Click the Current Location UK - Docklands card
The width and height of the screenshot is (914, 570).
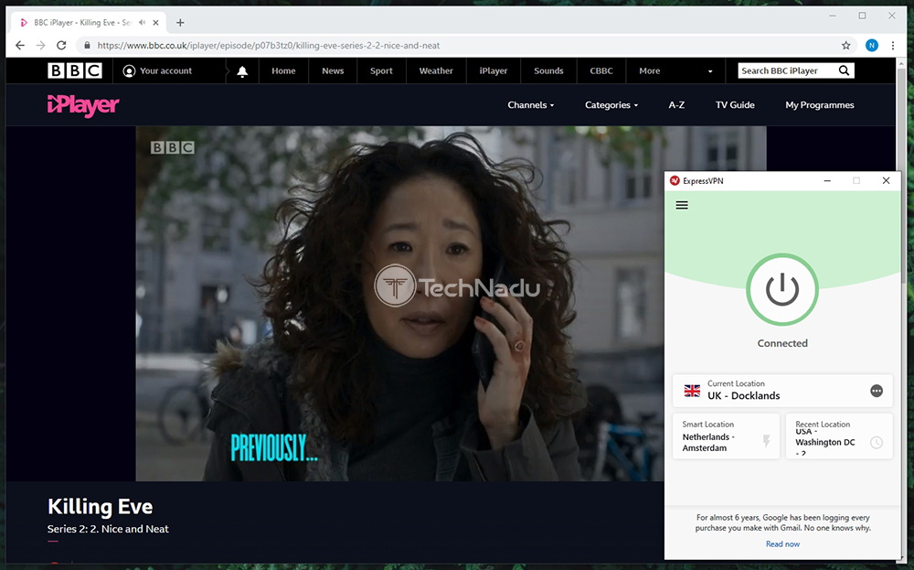(782, 391)
